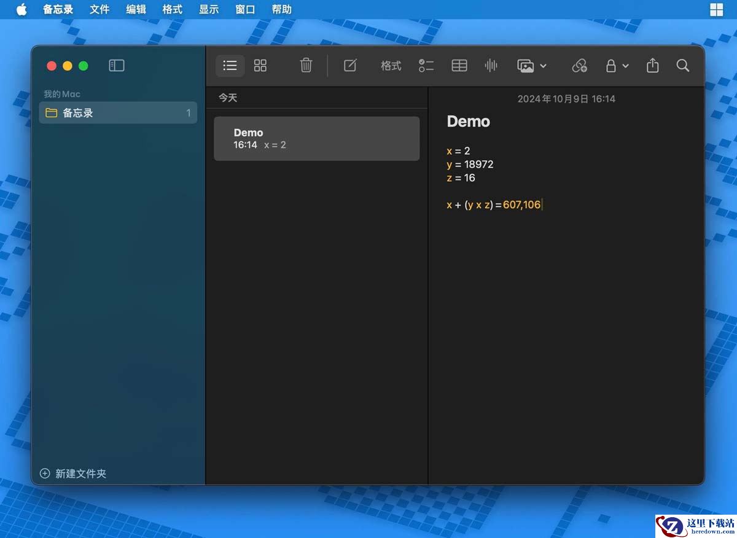Viewport: 737px width, 538px height.
Task: Share the note
Action: (x=652, y=66)
